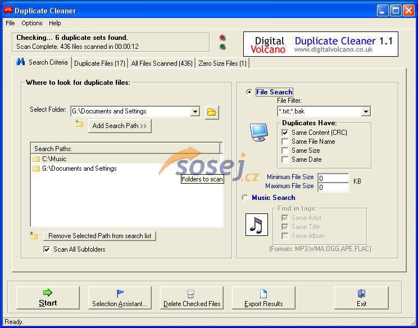Click the Maximum File Size input field
The width and height of the screenshot is (418, 328).
333,187
